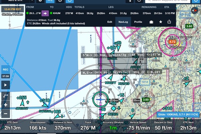The height and width of the screenshot is (134, 201).
Task: Tap the ownship airplane symbol
Action: tap(100, 100)
